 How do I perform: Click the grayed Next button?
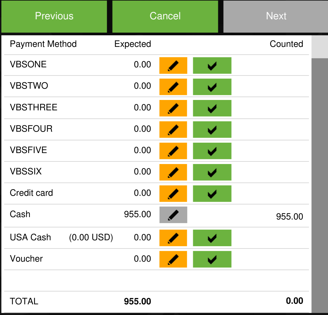(276, 16)
